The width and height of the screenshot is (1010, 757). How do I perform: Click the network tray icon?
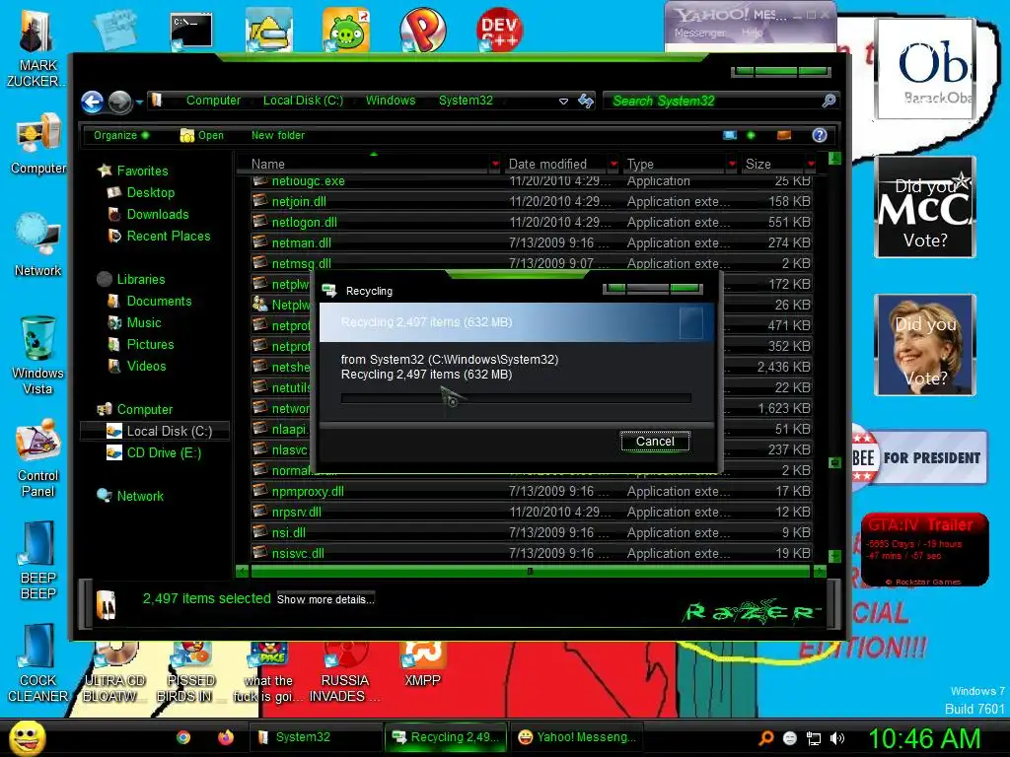(814, 738)
